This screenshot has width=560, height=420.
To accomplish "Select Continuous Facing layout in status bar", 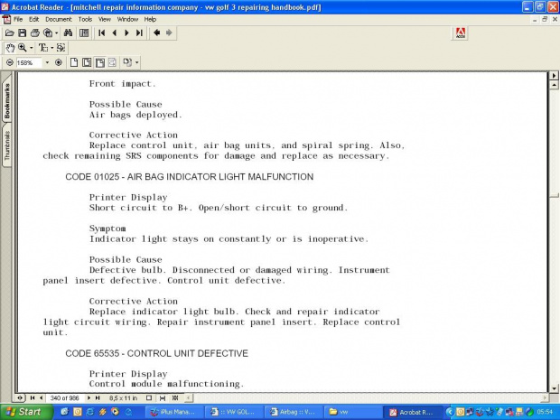I will 175,397.
